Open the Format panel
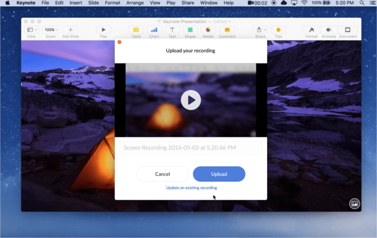Viewport: 377px width, 238px height. (311, 30)
